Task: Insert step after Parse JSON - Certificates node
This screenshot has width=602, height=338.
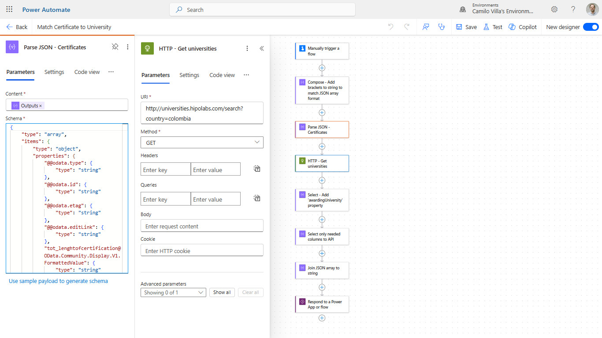Action: pyautogui.click(x=322, y=147)
